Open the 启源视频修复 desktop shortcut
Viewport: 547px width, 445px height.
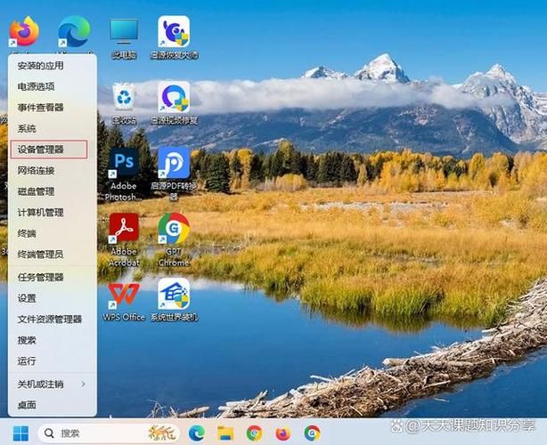[x=174, y=103]
